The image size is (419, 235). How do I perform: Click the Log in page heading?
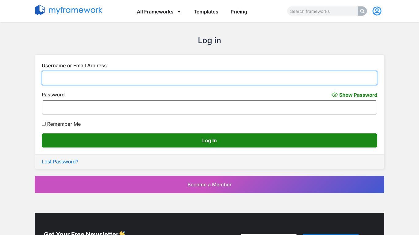[x=209, y=40]
